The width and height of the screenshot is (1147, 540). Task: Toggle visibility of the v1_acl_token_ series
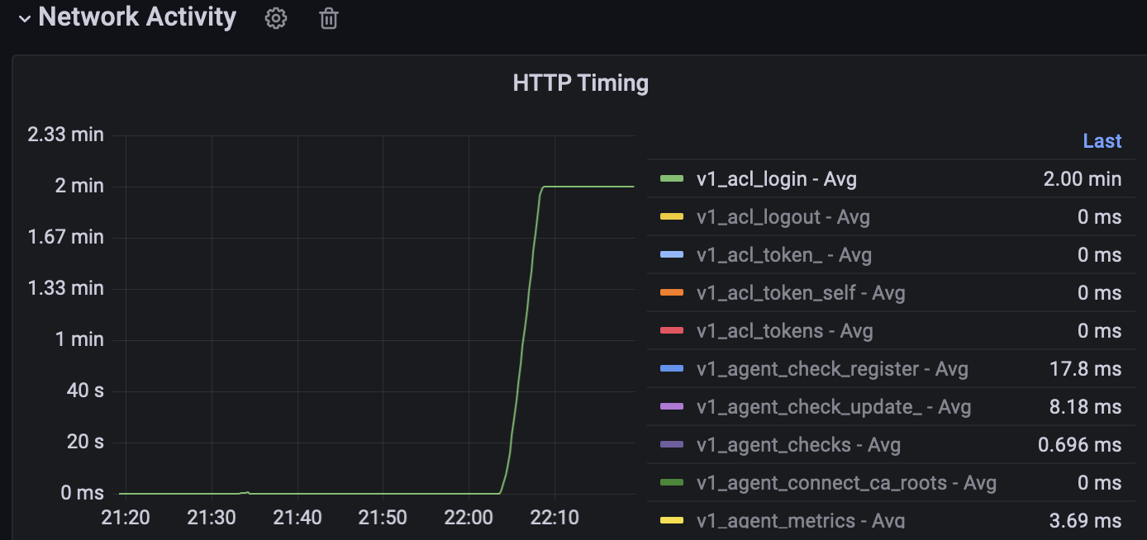click(x=783, y=254)
